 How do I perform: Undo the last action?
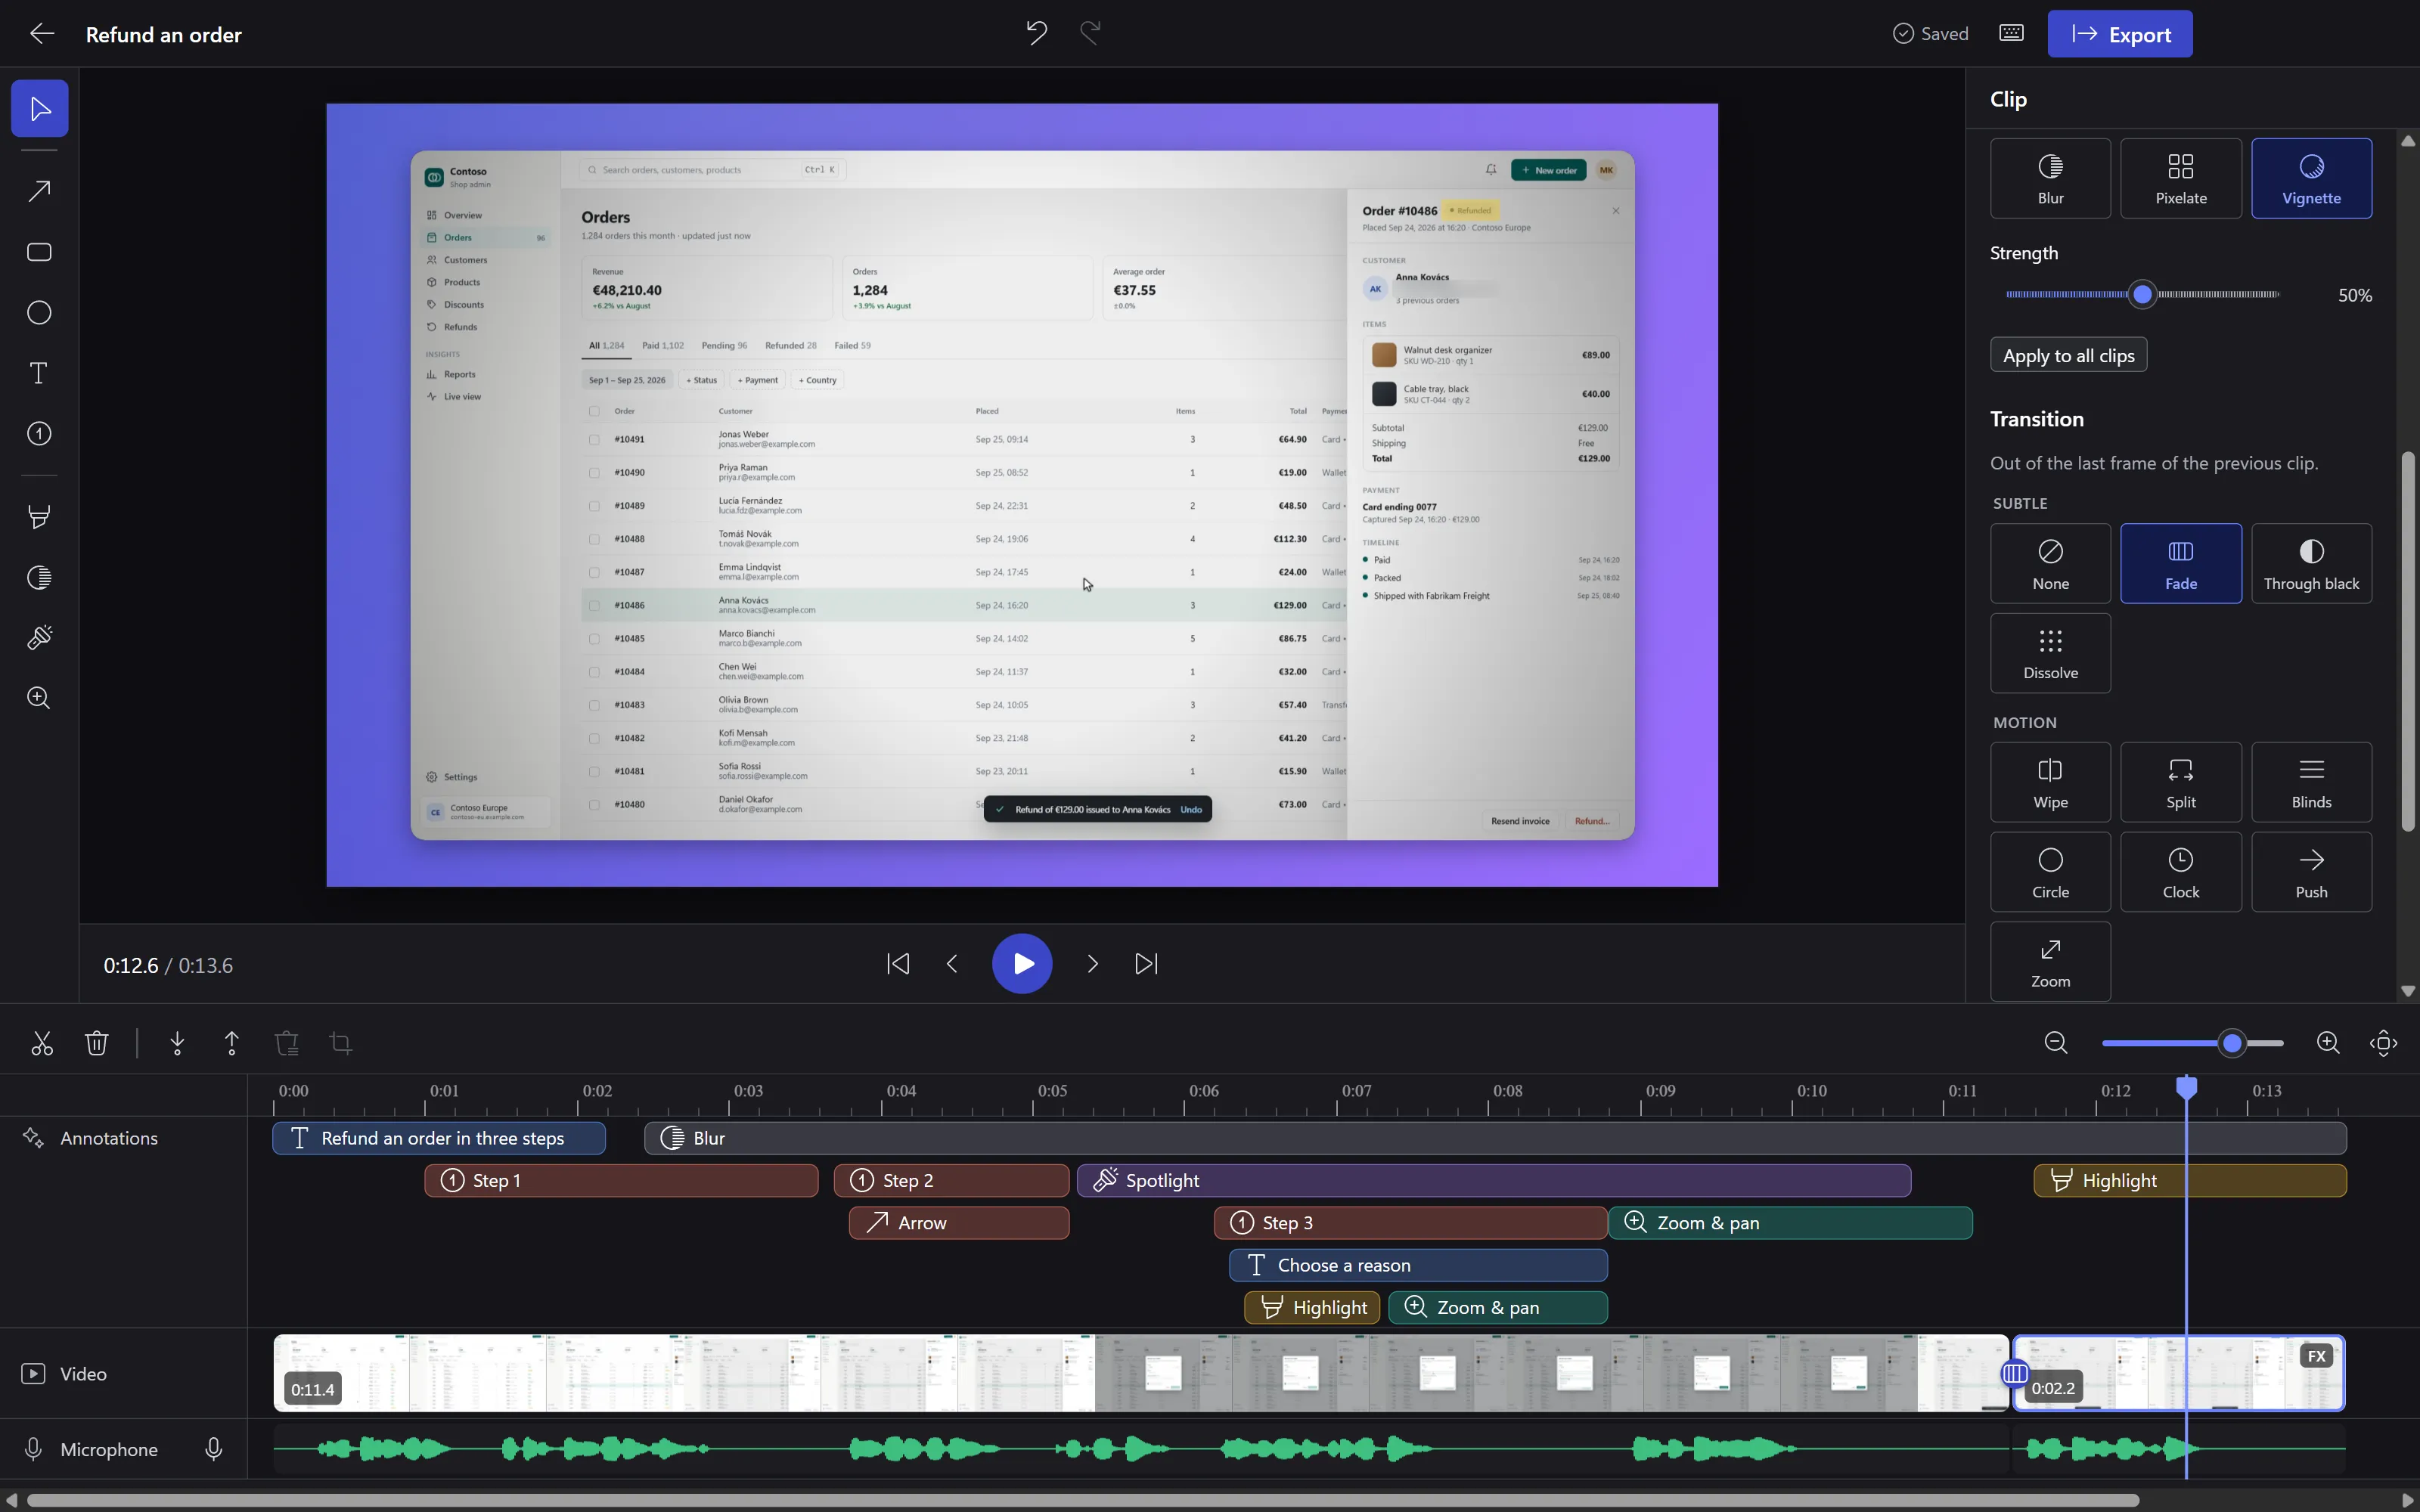pos(1037,33)
